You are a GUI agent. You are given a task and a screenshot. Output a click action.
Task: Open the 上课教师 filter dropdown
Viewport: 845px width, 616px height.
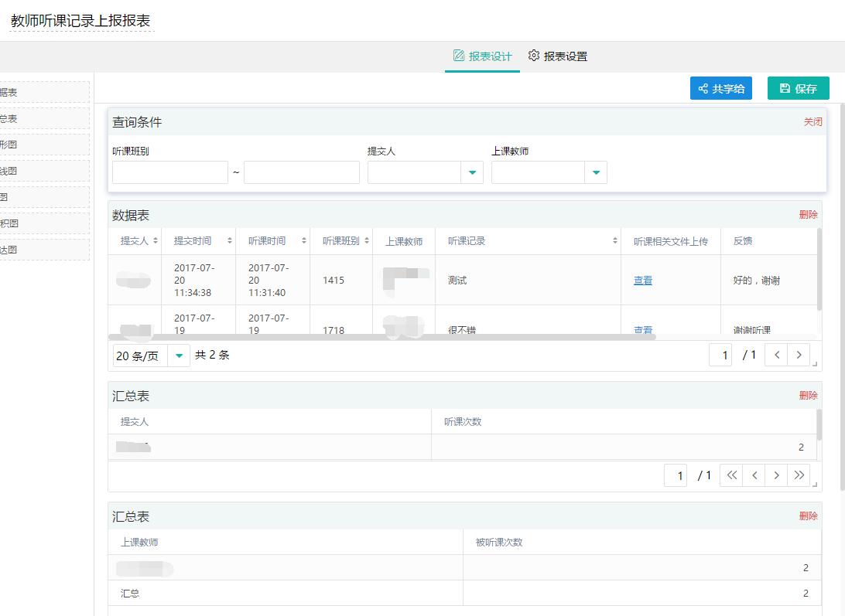596,172
